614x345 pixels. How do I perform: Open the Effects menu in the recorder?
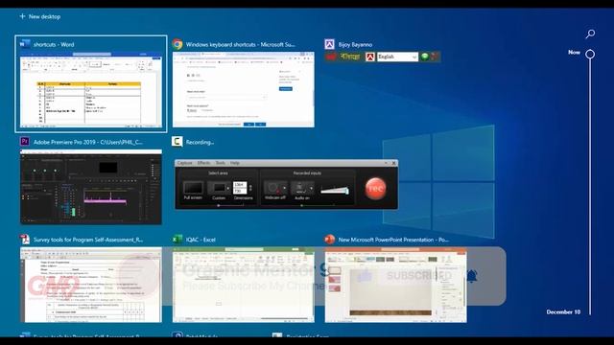tap(203, 163)
